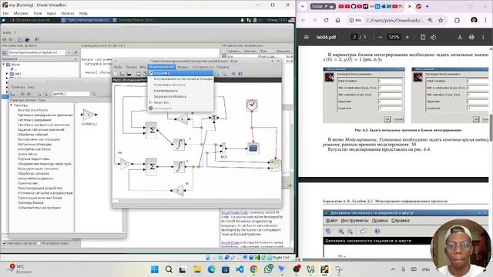Rotate the PDF document counterclockwise

pyautogui.click(x=433, y=37)
